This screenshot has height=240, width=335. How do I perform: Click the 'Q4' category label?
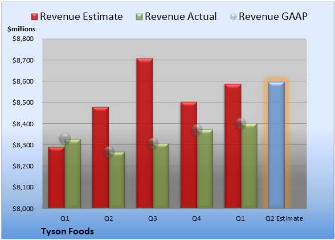(x=197, y=218)
